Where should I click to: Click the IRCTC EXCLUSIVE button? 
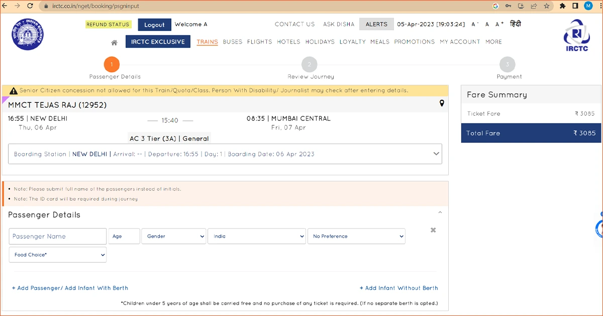pyautogui.click(x=158, y=42)
